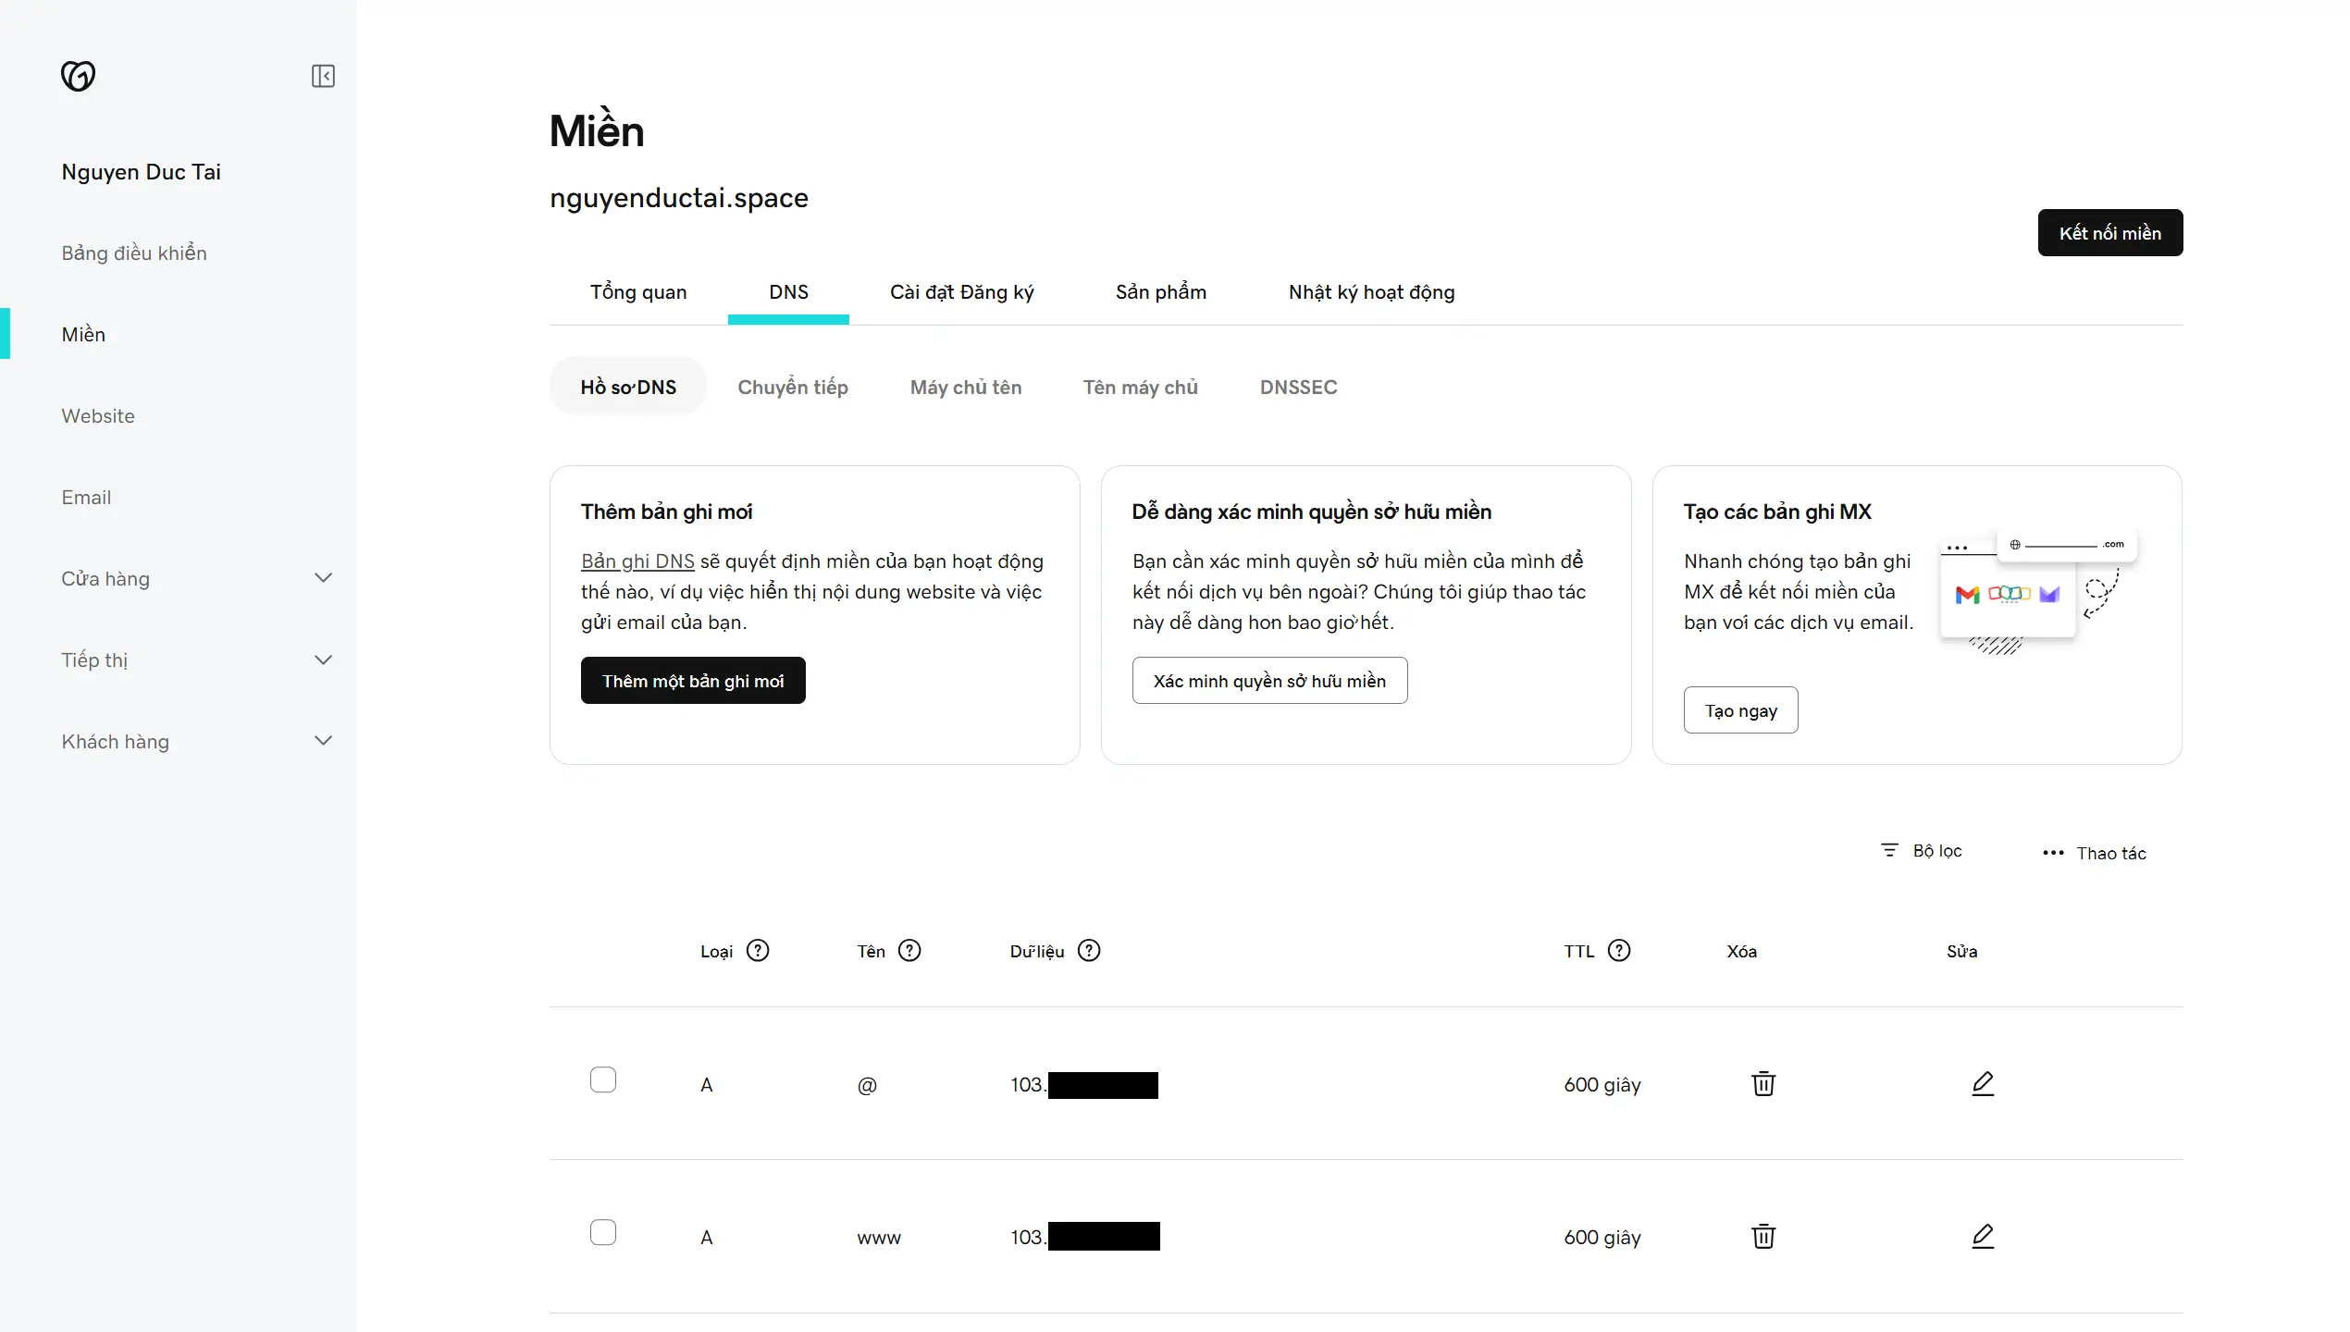Click Thêm một bản ghi mới button
Screen dimensions: 2350x1332
[693, 681]
